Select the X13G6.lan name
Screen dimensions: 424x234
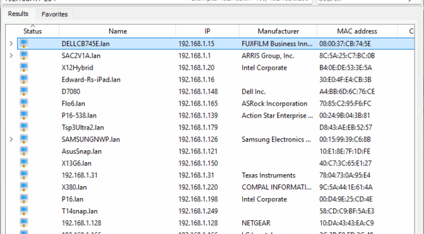pos(76,163)
